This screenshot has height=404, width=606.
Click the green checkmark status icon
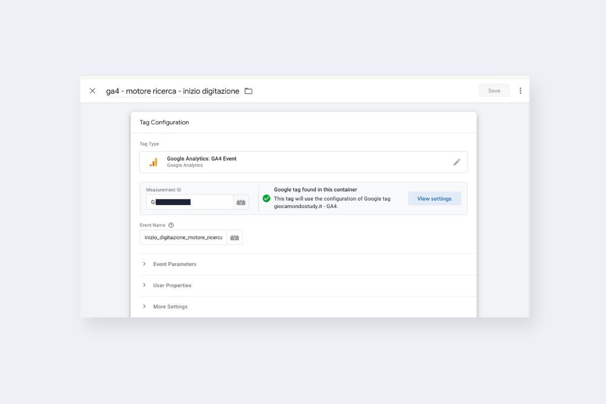point(266,198)
